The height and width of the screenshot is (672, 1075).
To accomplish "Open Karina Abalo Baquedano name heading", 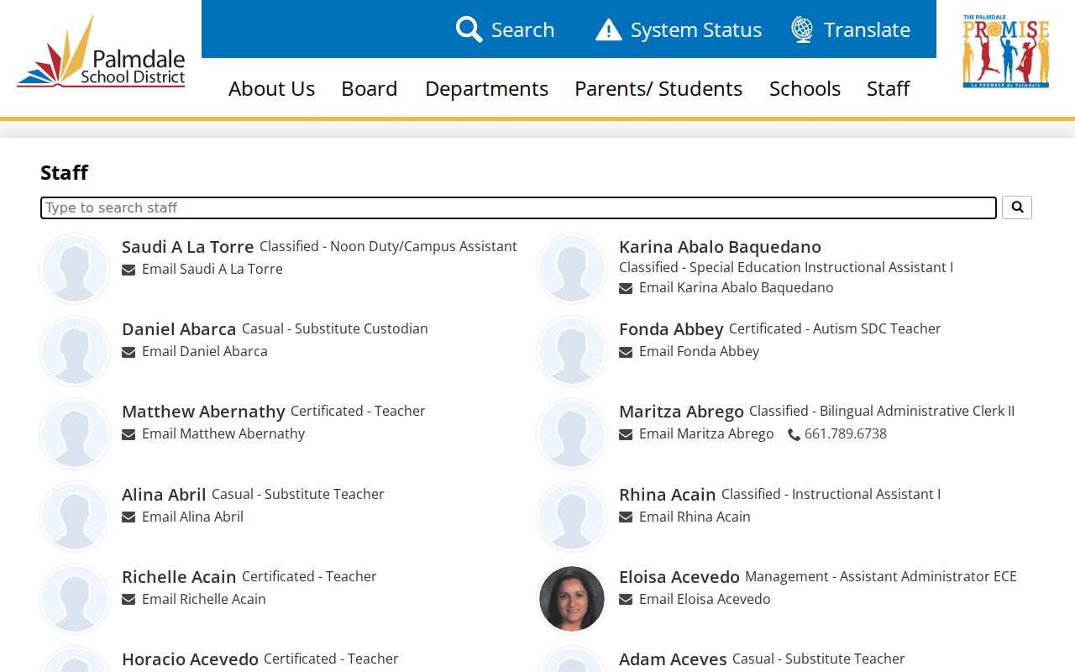I will pos(720,247).
